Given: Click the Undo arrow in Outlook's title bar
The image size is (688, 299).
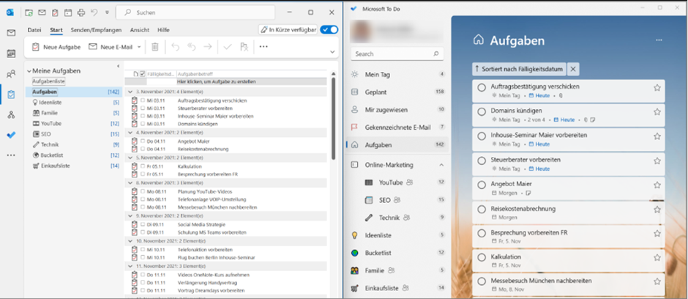Looking at the screenshot, I should click(x=94, y=12).
